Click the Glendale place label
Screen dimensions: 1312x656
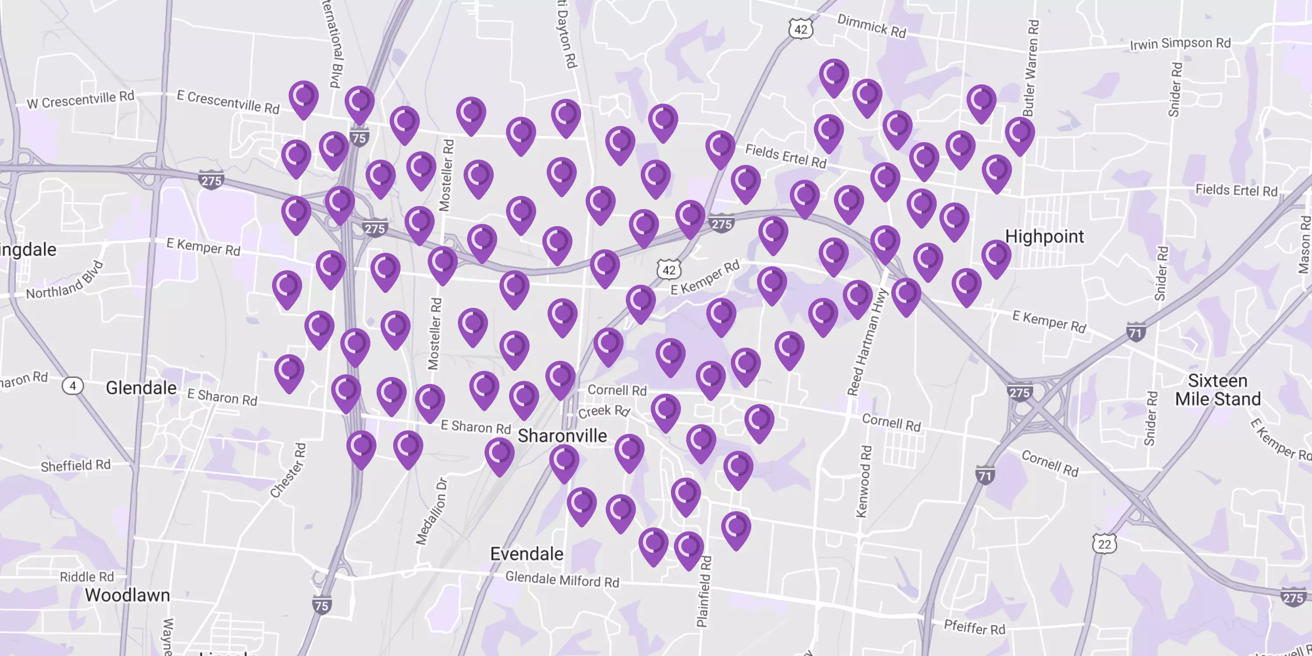tap(141, 387)
